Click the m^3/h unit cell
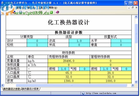140x96 pixels. point(37,65)
